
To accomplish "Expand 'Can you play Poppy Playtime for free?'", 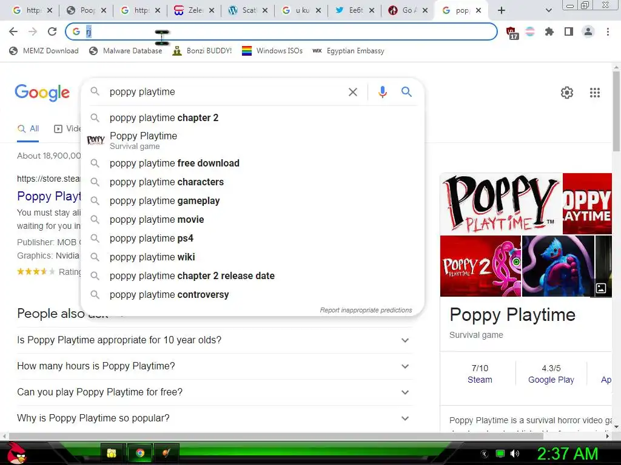I will (x=214, y=392).
